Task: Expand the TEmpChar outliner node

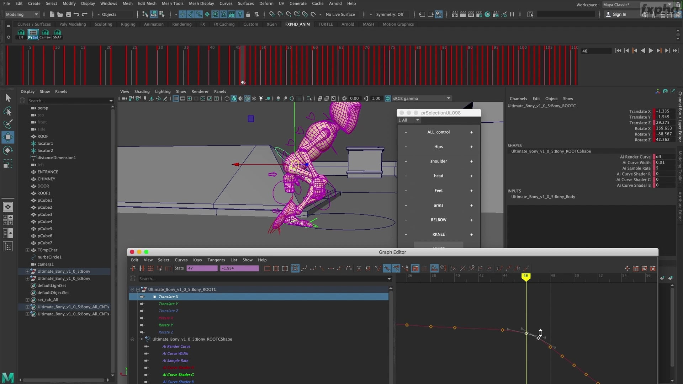Action: coord(27,250)
